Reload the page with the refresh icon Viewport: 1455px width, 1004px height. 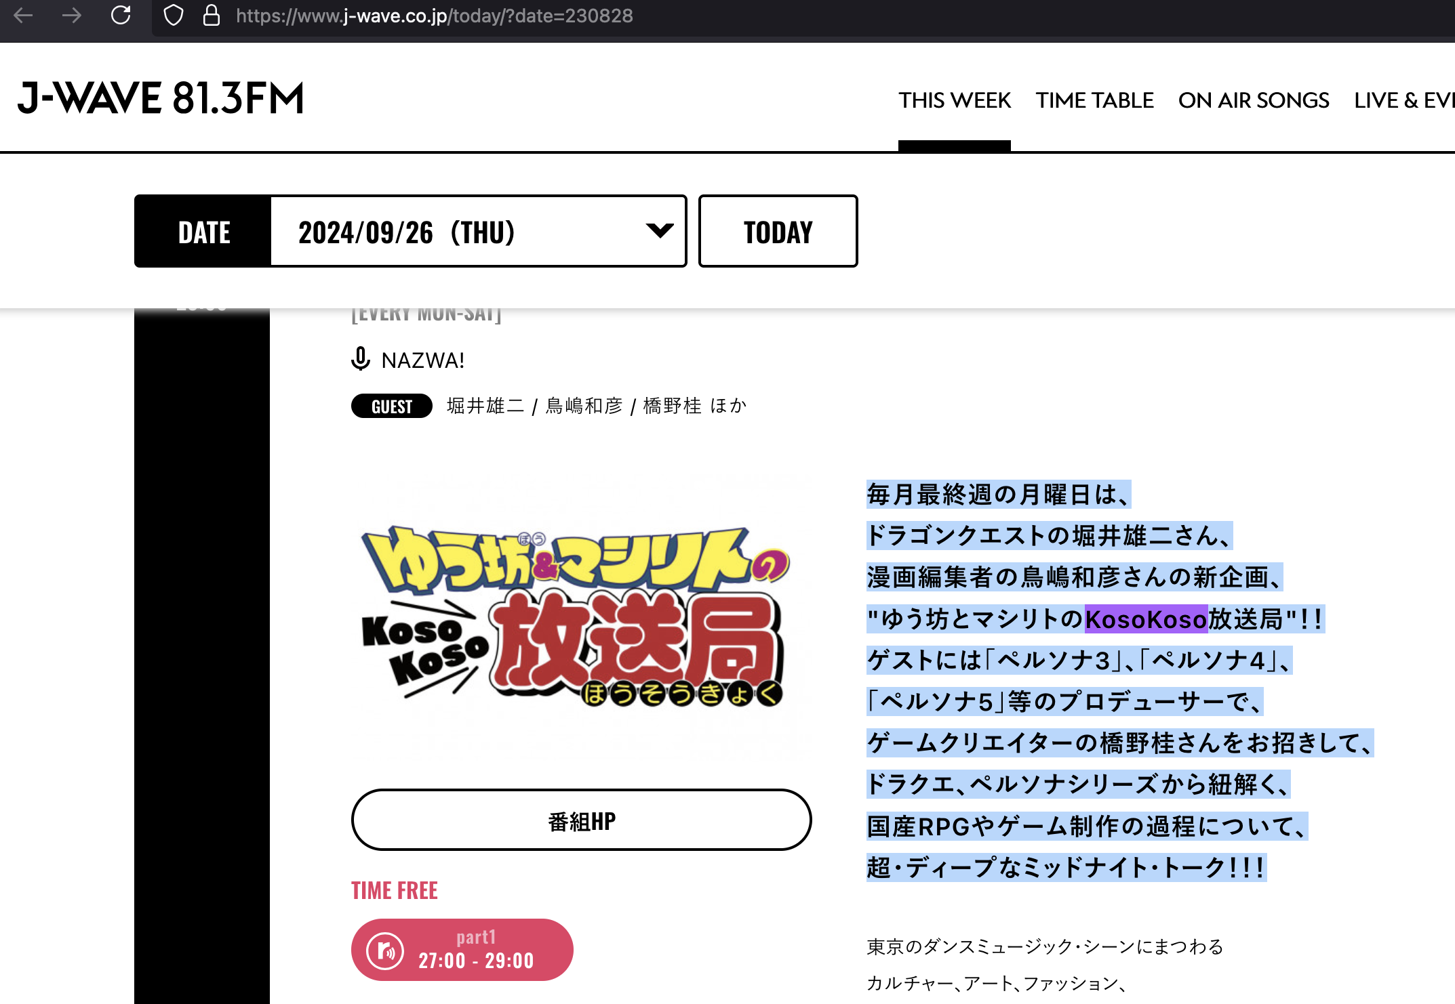pos(121,15)
